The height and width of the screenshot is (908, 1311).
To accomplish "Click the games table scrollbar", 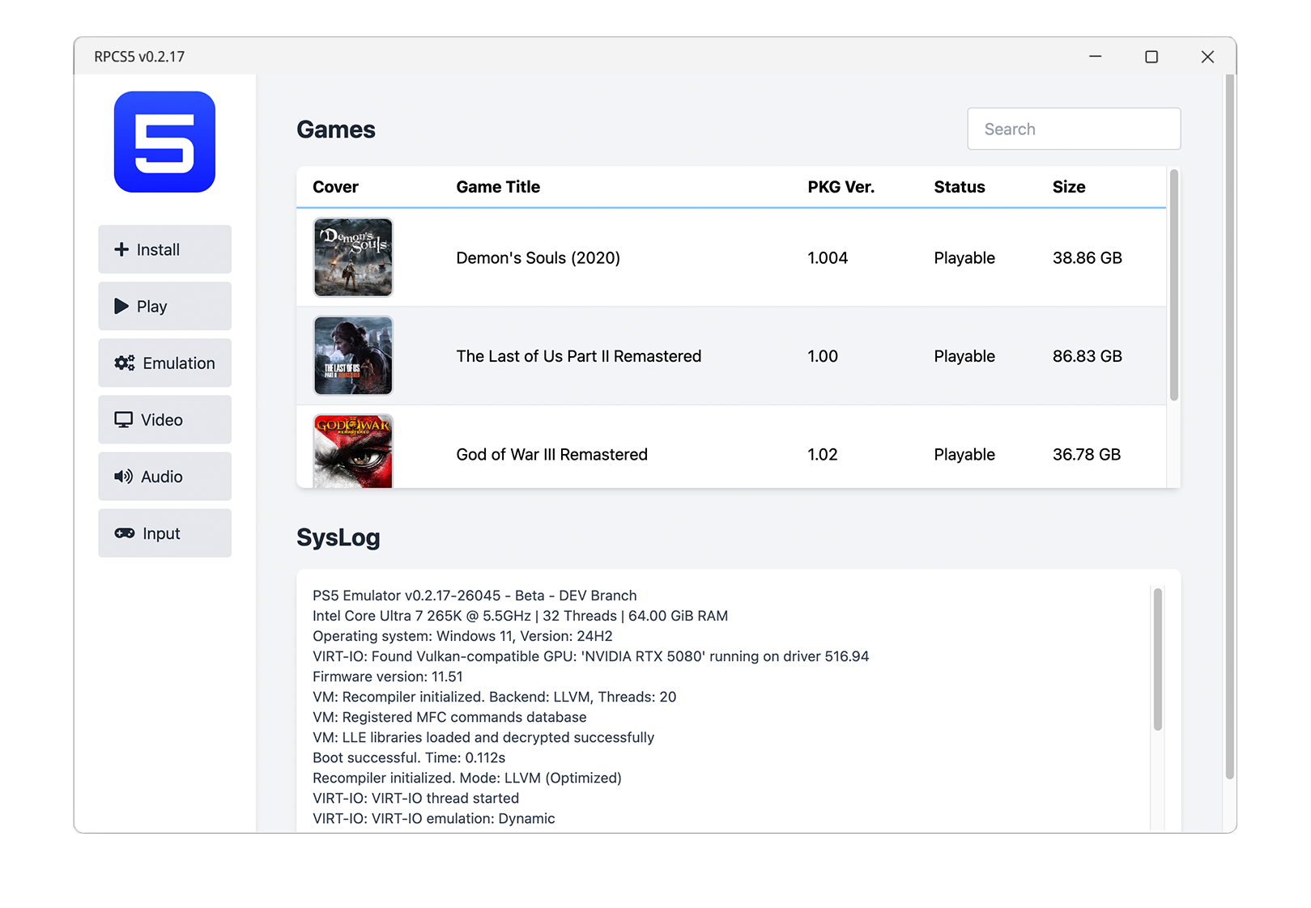I will click(1174, 285).
